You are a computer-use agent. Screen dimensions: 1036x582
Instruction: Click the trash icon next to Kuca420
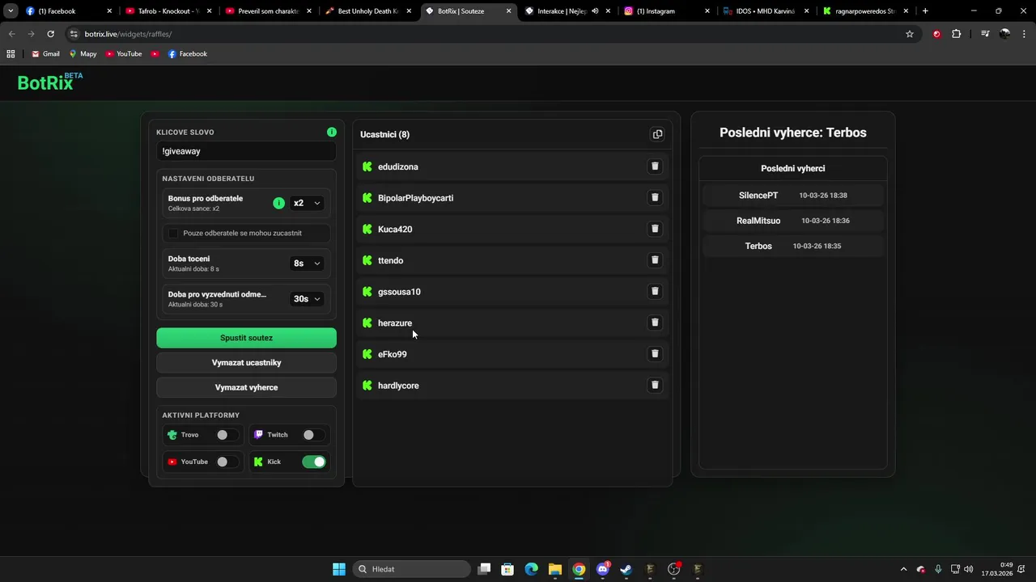tap(655, 229)
